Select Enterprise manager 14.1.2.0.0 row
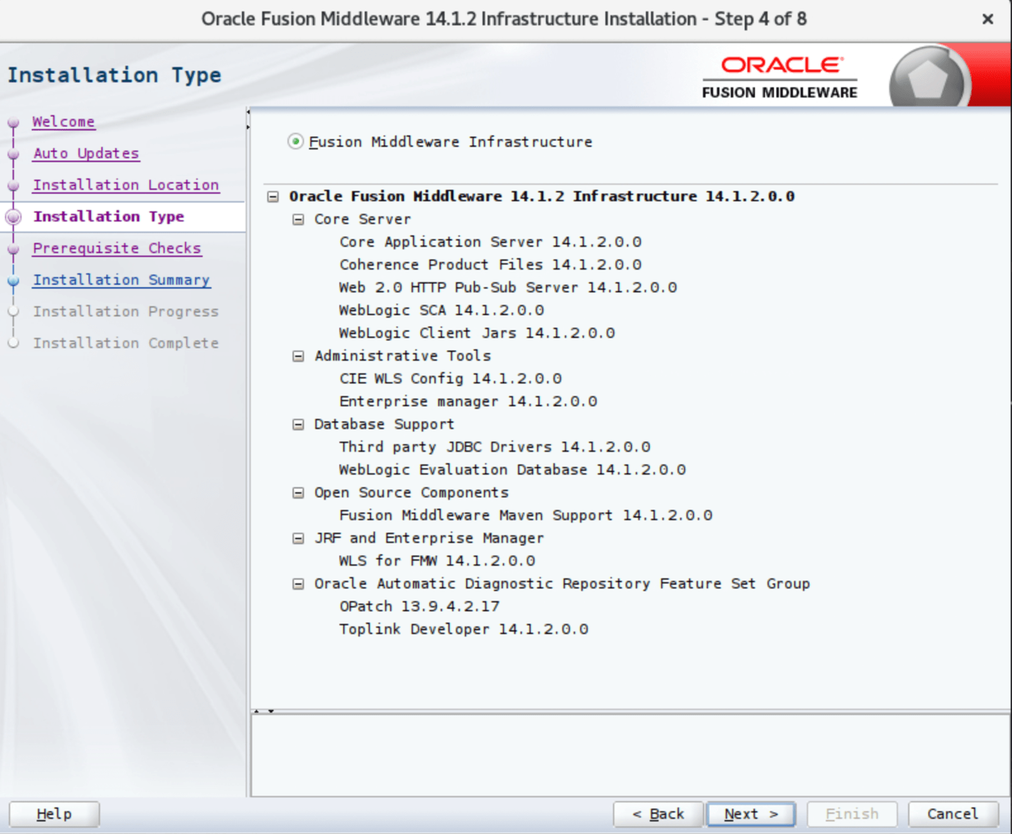Image resolution: width=1012 pixels, height=834 pixels. tap(468, 401)
